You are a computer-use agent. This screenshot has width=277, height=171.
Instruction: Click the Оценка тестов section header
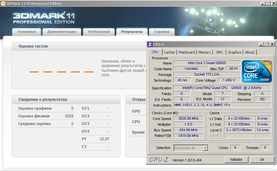(33, 46)
